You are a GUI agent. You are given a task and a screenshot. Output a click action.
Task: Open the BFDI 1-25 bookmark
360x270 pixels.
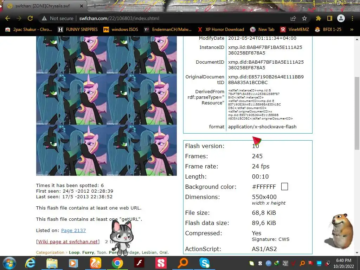[328, 30]
